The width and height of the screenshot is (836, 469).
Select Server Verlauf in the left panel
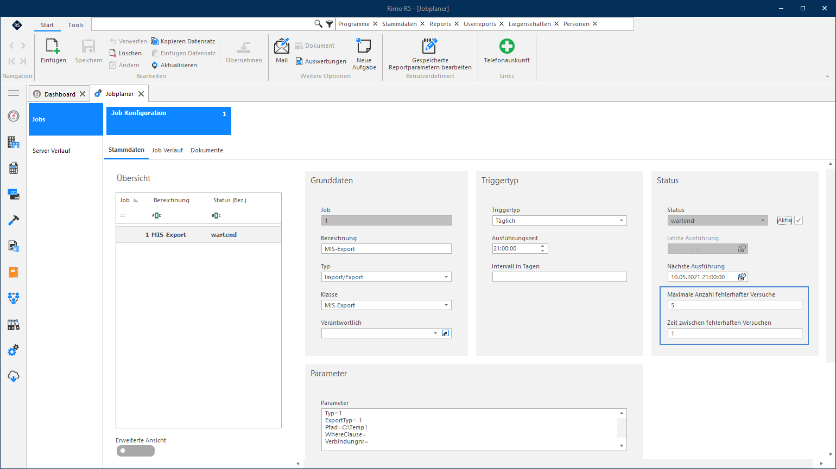click(52, 151)
